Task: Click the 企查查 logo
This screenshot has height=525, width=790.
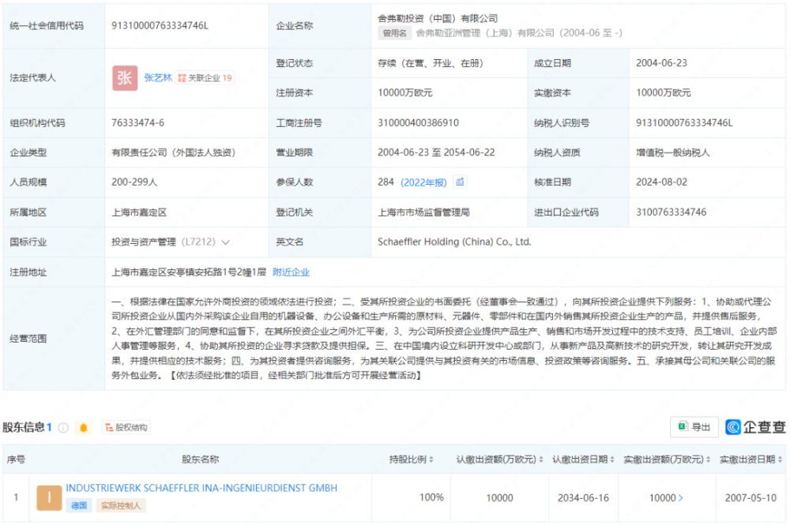Action: (756, 427)
